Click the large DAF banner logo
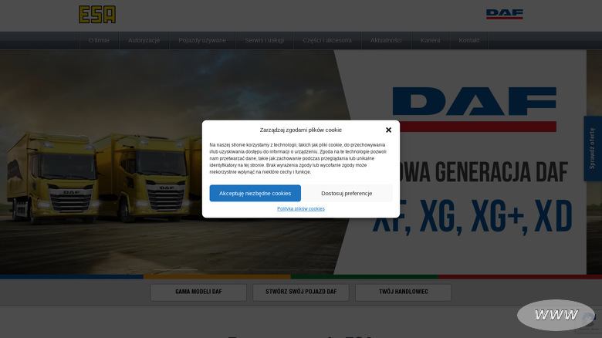This screenshot has width=602, height=338. 475,109
